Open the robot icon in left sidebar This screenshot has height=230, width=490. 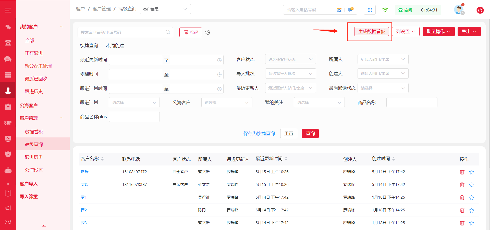click(8, 170)
